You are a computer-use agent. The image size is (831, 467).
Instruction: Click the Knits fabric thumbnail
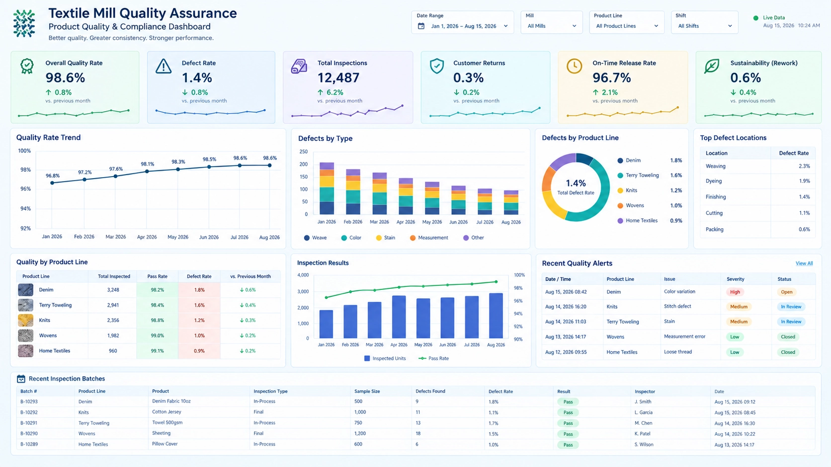pos(25,320)
